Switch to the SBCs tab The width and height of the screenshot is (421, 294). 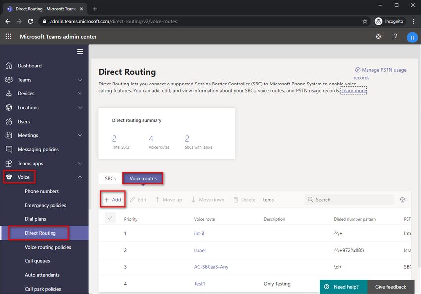point(110,178)
